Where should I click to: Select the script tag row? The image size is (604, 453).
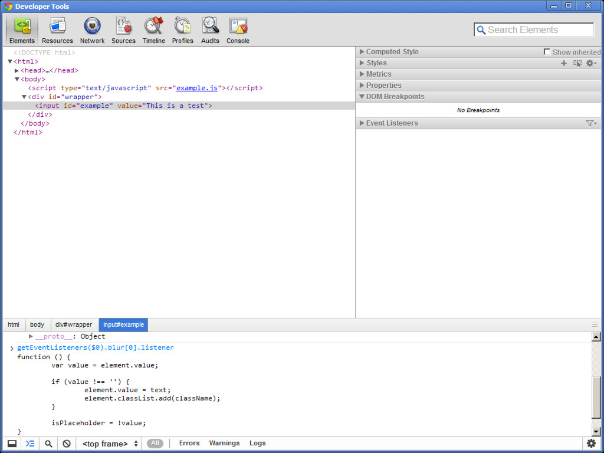pos(145,88)
